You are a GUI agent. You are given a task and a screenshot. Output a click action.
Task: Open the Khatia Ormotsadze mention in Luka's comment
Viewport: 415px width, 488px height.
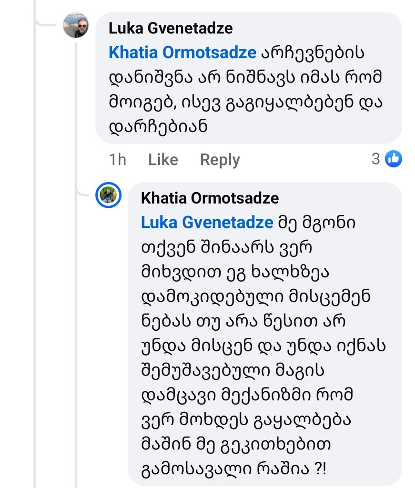tap(182, 53)
